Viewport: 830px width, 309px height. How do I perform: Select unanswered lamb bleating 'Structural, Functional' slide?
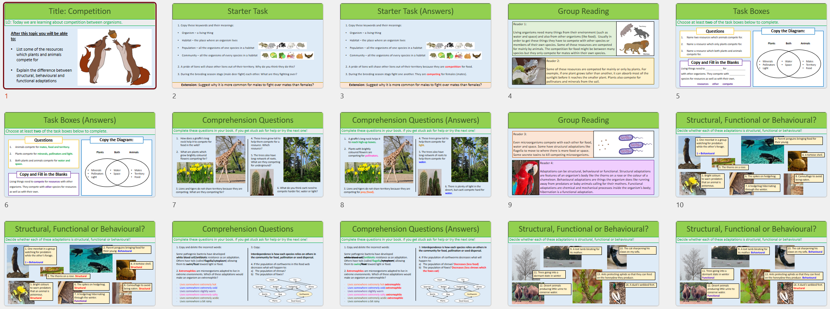click(x=583, y=263)
